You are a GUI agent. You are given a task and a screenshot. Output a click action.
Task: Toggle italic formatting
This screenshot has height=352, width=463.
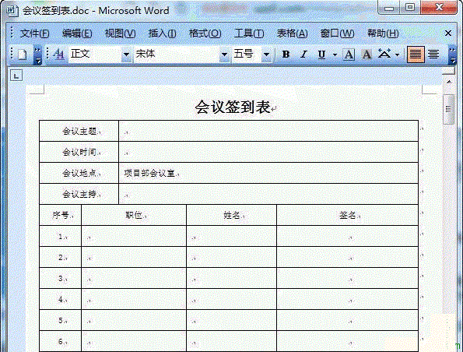[x=303, y=55]
